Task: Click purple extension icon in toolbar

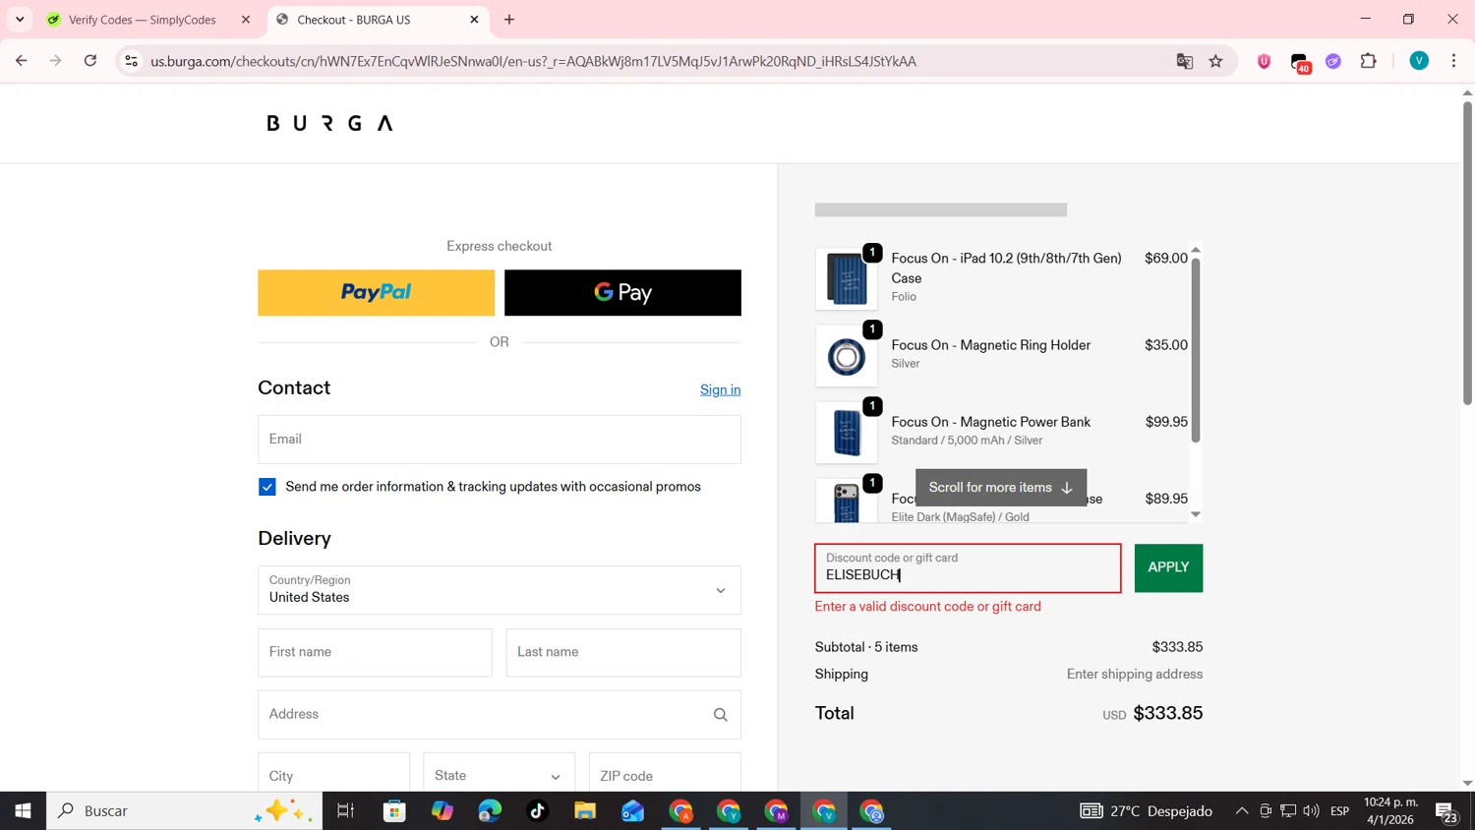Action: point(1333,61)
